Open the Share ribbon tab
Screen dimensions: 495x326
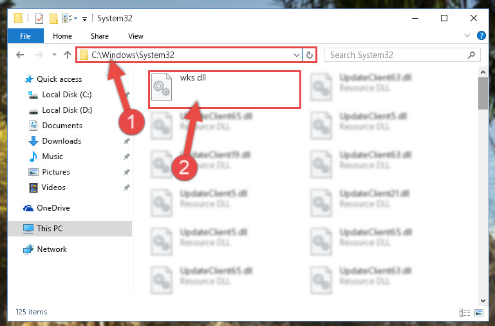coord(100,36)
